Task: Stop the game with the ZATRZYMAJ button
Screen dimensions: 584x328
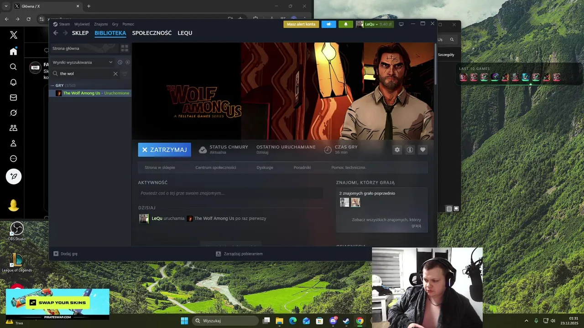Action: coord(164,149)
